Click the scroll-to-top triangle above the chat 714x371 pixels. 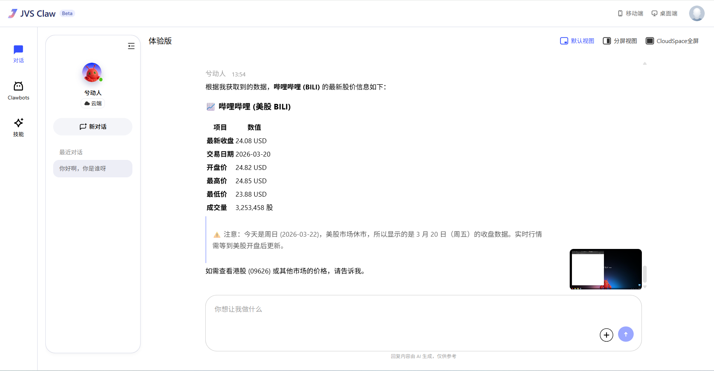[645, 63]
